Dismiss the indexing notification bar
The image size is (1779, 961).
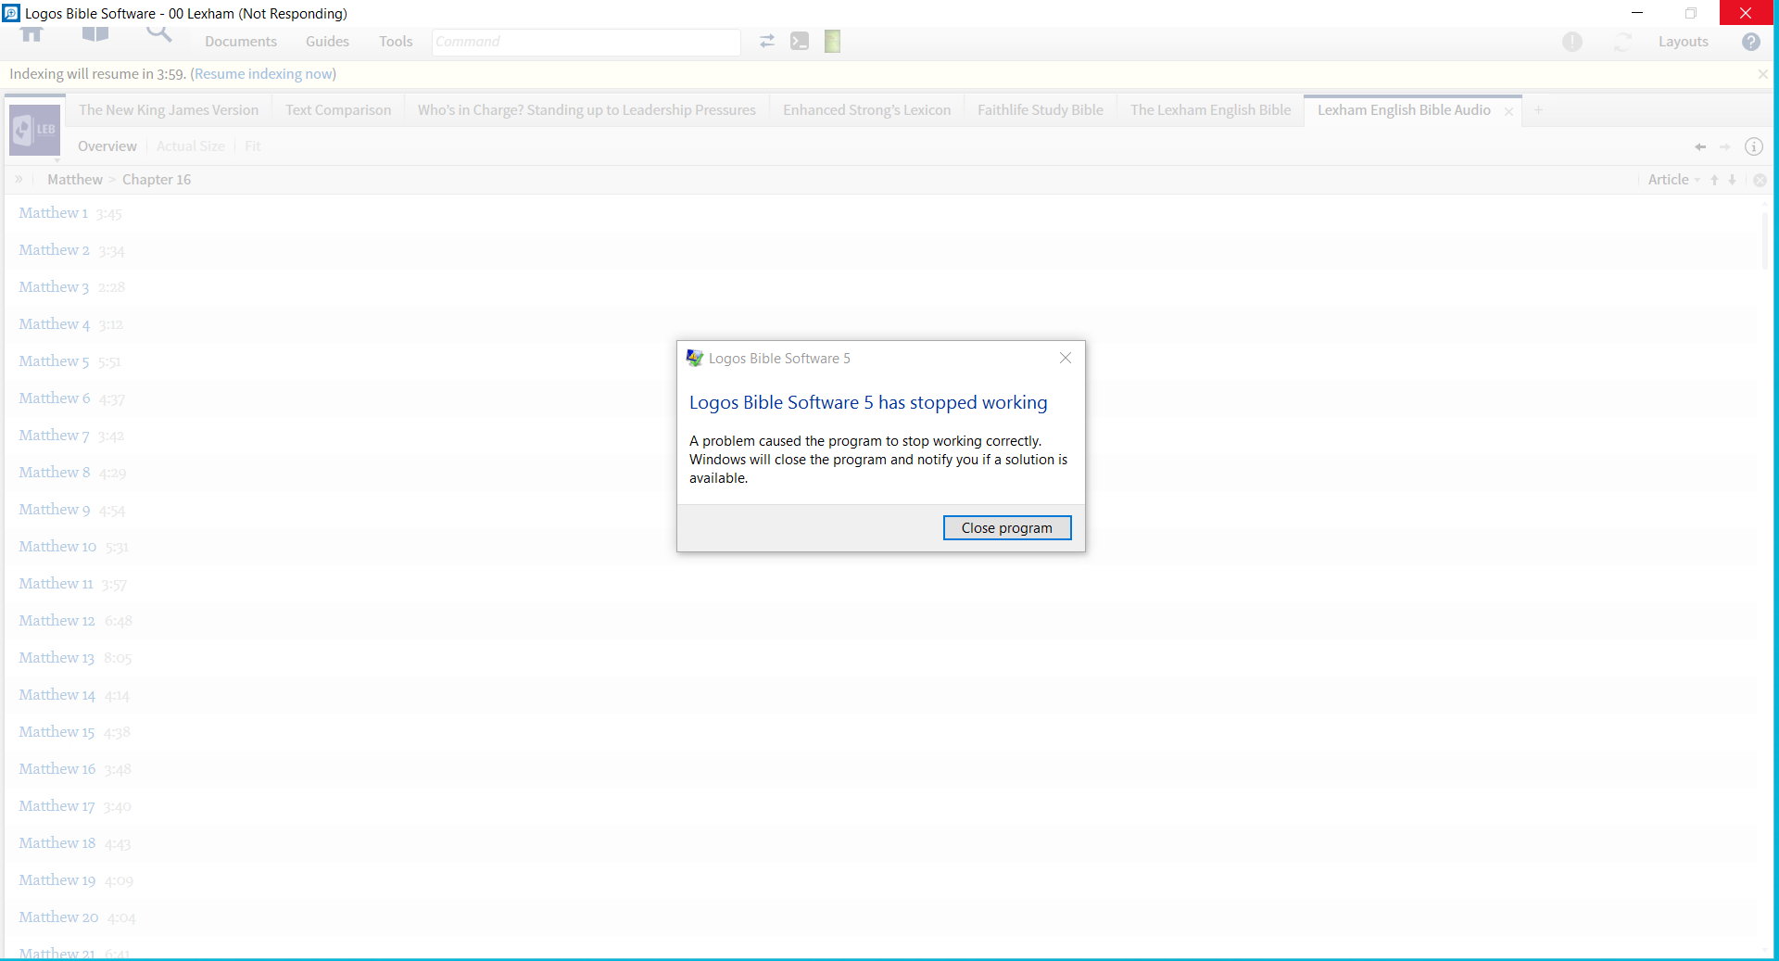[1762, 74]
